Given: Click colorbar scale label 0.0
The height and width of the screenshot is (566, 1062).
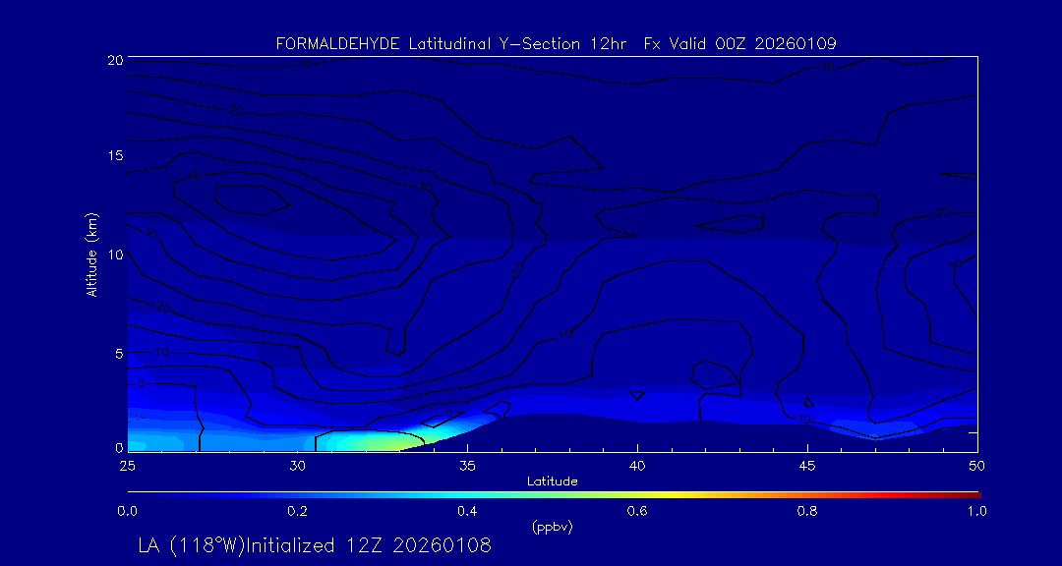Looking at the screenshot, I should pos(127,511).
